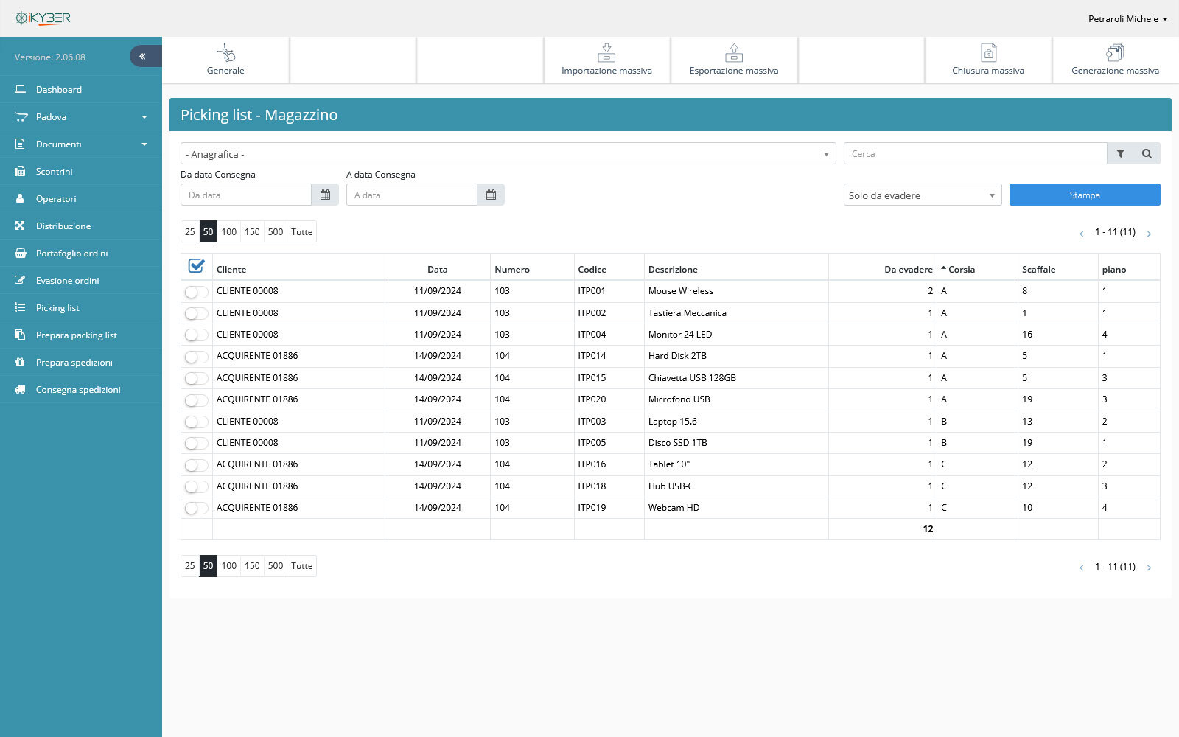This screenshot has height=737, width=1179.
Task: Open the Anagrafica dropdown
Action: tap(508, 153)
